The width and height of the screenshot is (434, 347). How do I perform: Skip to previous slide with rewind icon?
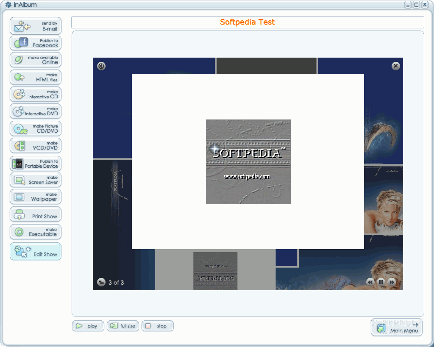[370, 282]
